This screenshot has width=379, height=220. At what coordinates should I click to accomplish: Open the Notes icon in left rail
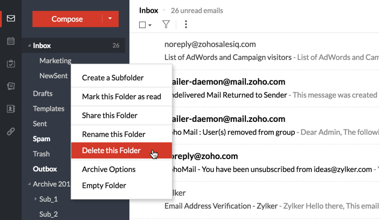pos(11,86)
